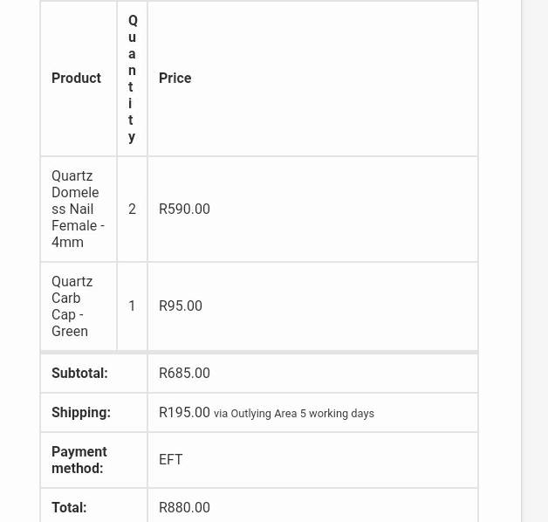Image resolution: width=548 pixels, height=522 pixels.
Task: Select Quartz Domeless Nail Female product name
Action: click(x=78, y=209)
